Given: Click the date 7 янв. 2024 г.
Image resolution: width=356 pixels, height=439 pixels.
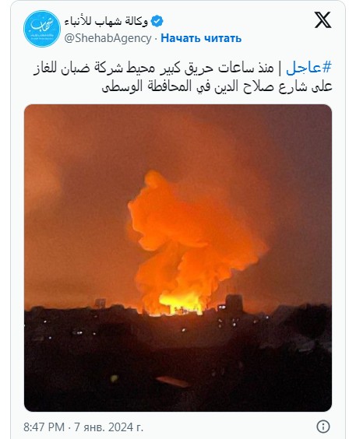Looking at the screenshot, I should pos(109,427).
